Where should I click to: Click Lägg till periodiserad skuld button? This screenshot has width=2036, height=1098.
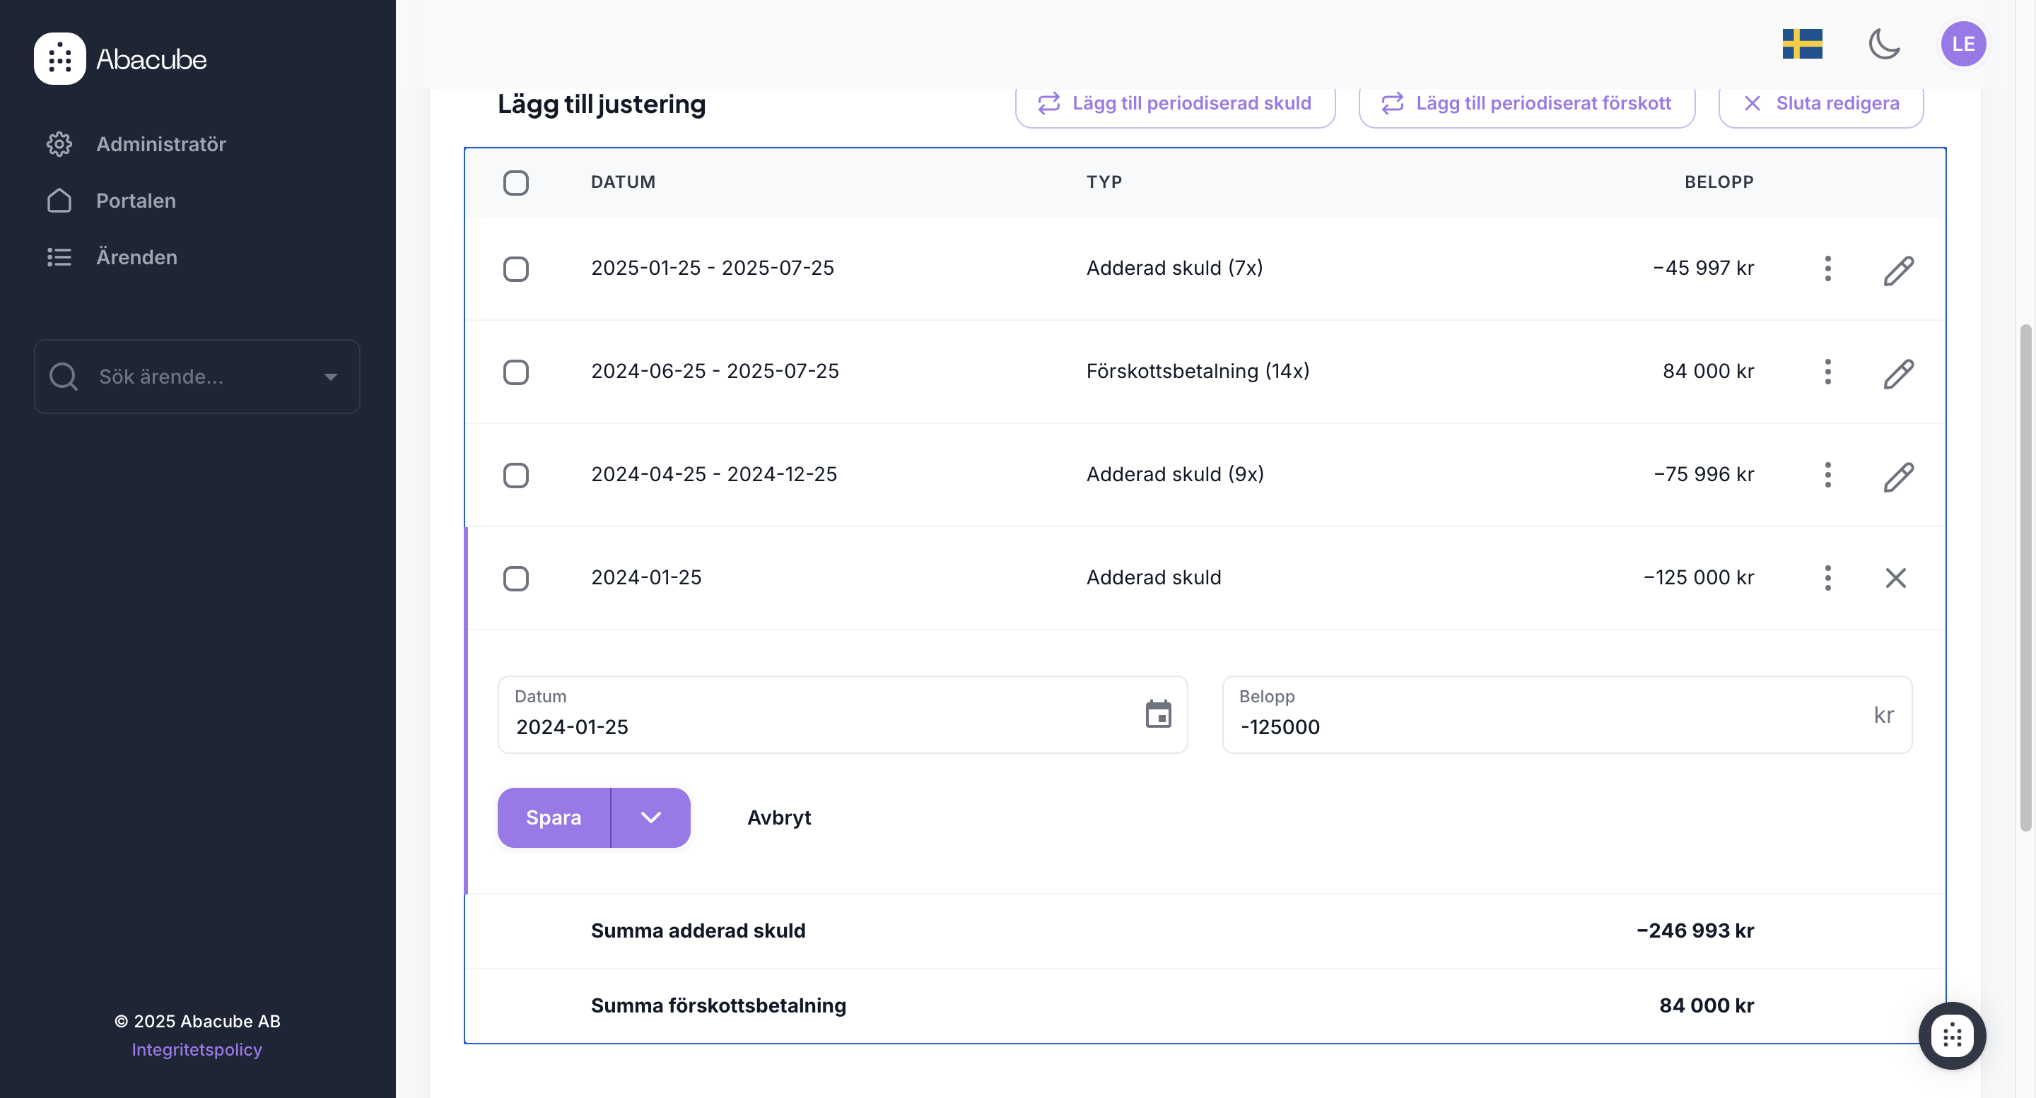[x=1174, y=103]
